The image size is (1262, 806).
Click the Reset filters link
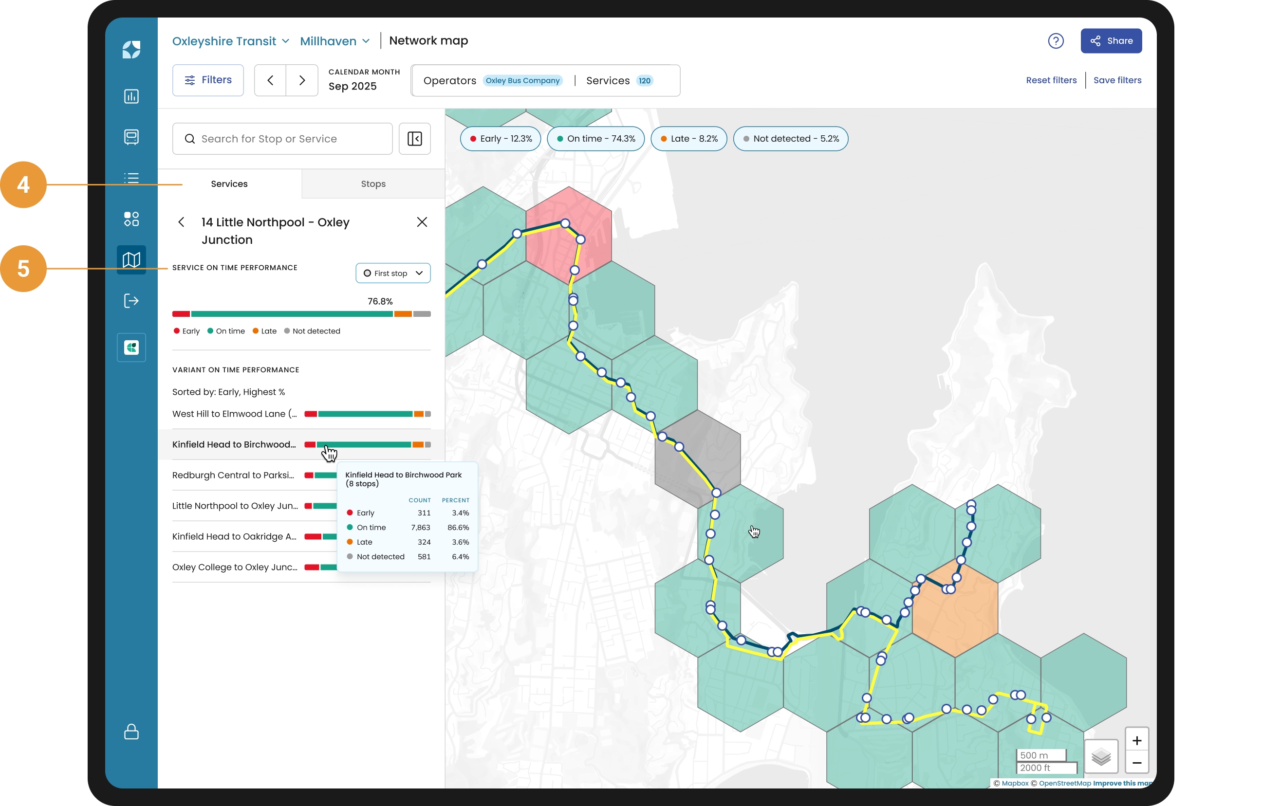coord(1051,80)
